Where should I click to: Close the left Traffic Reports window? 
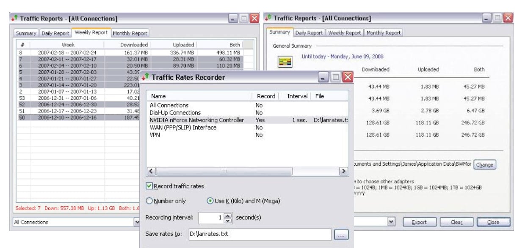click(x=254, y=18)
